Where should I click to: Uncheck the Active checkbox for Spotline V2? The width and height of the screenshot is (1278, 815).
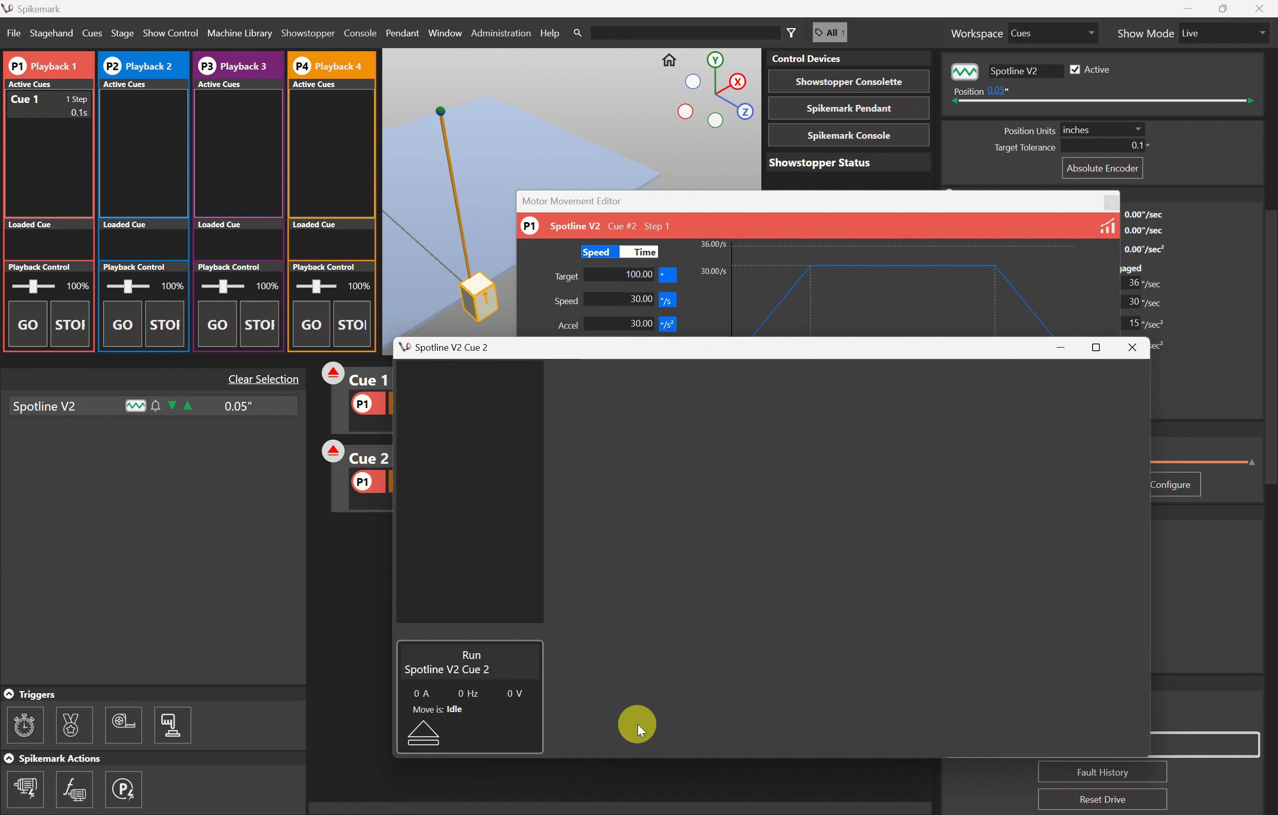[1075, 69]
